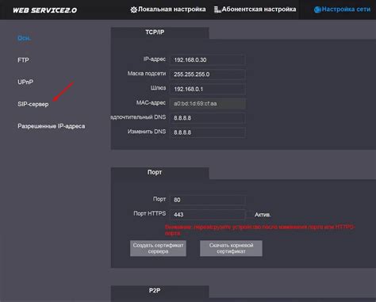The width and height of the screenshot is (376, 302).
Task: Click the Шлюз label
Action: click(158, 88)
